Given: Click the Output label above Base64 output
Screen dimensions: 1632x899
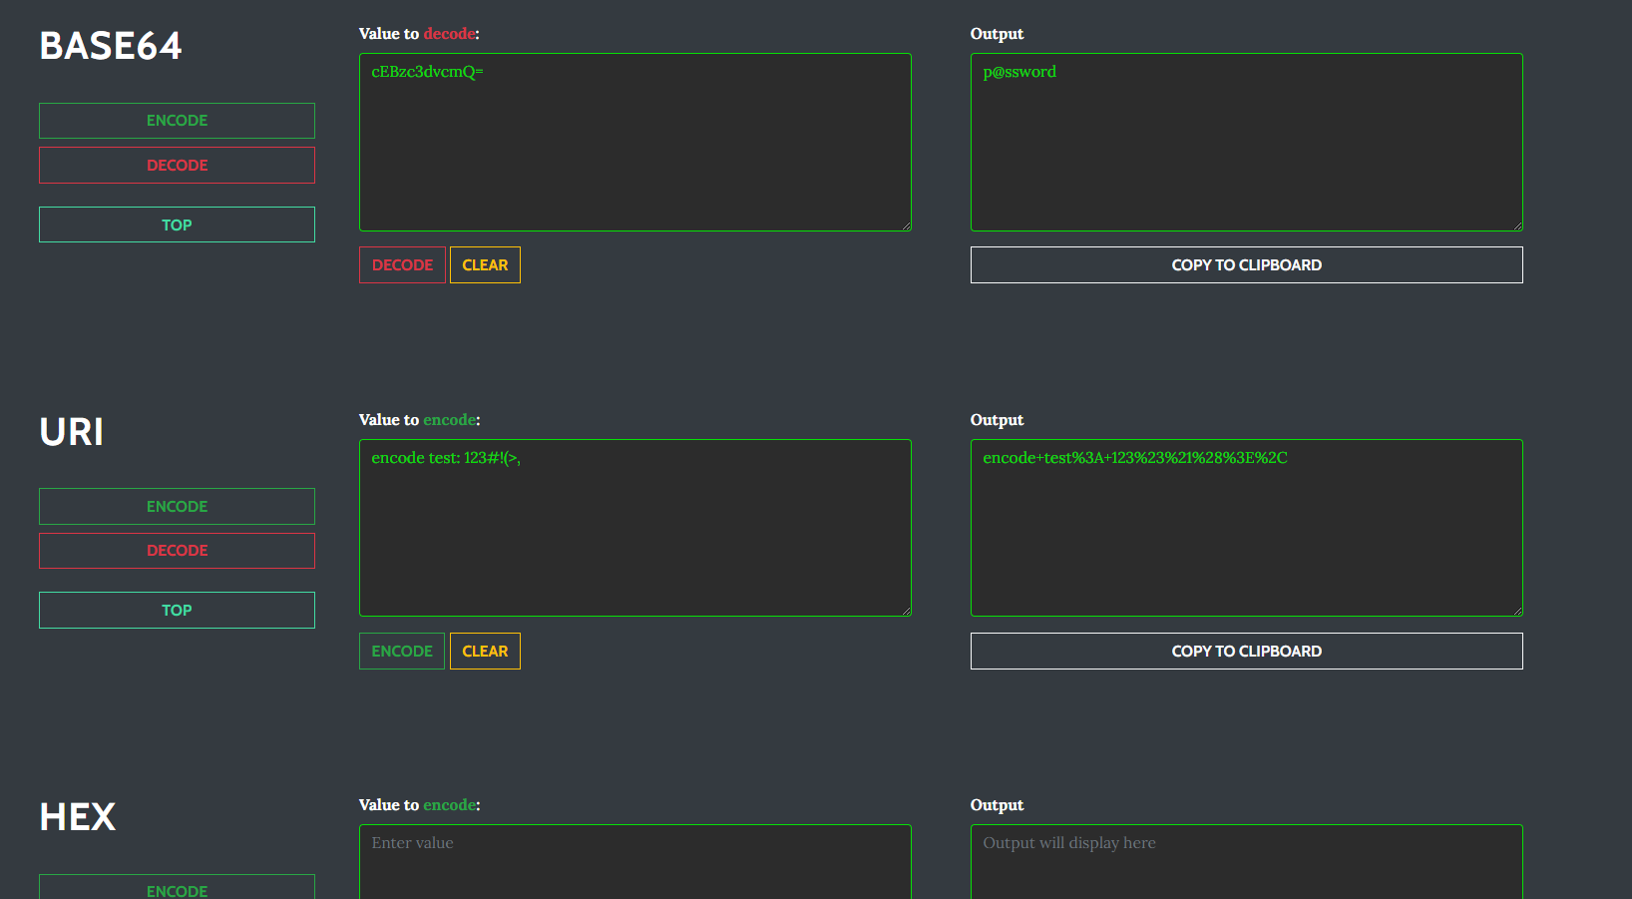Looking at the screenshot, I should point(997,34).
